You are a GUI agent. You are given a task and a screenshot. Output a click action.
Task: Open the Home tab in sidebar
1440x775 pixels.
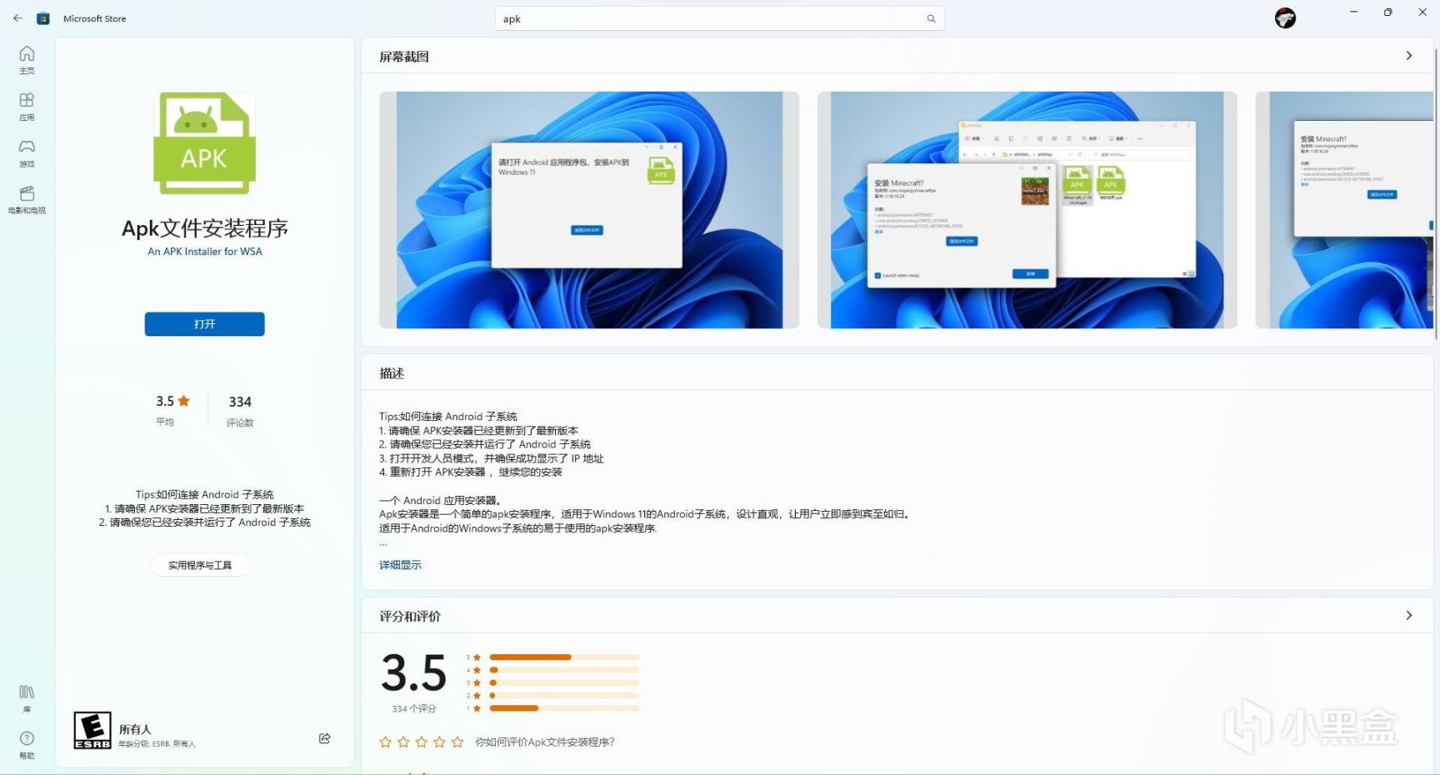coord(27,59)
